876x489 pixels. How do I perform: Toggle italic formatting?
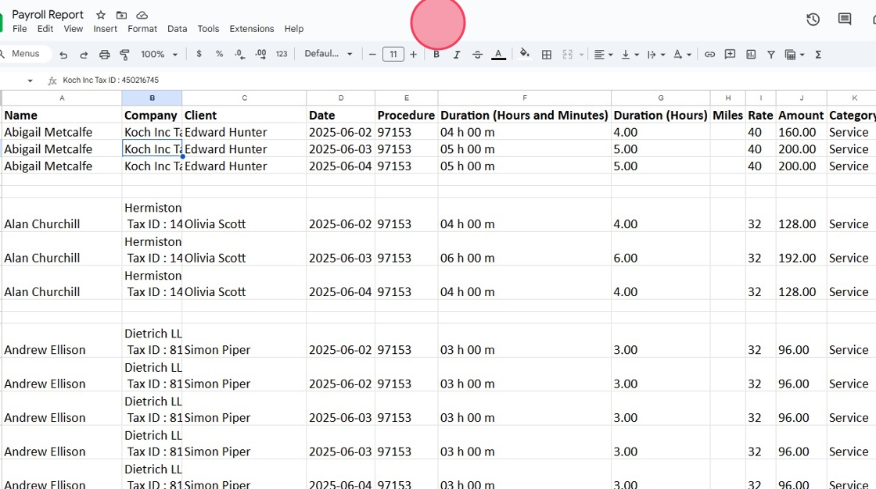coord(457,55)
